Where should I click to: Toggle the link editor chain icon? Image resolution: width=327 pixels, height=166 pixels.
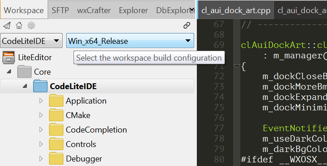point(187,25)
